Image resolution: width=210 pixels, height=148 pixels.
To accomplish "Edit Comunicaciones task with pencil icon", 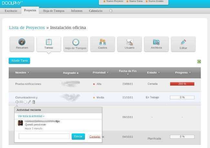I will [29, 102].
